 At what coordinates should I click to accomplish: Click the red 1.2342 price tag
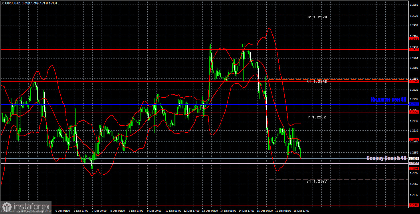click(414, 81)
